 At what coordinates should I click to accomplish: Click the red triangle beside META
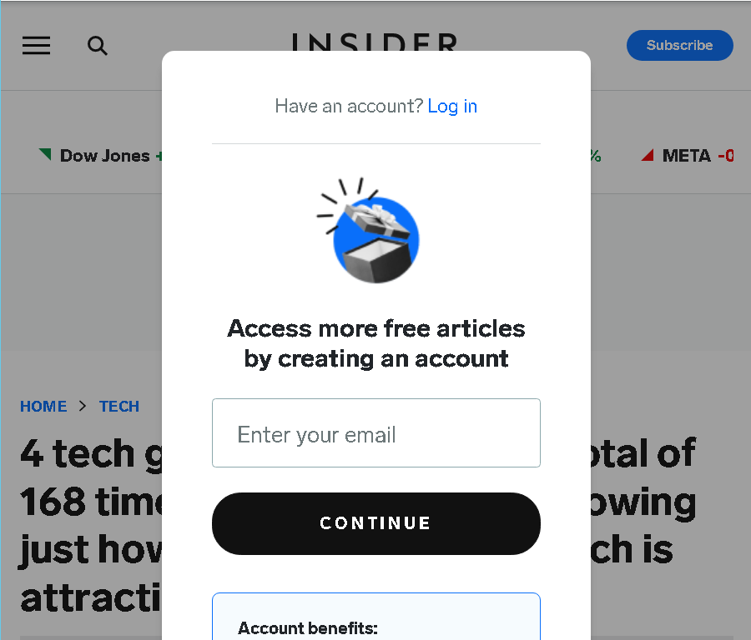tap(648, 154)
